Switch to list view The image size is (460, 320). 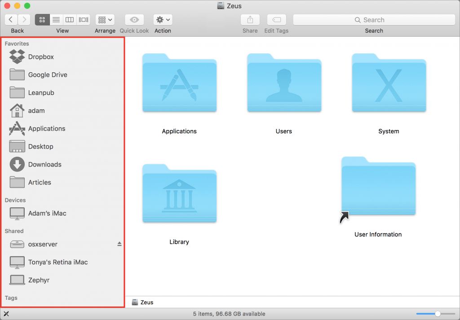pos(56,19)
